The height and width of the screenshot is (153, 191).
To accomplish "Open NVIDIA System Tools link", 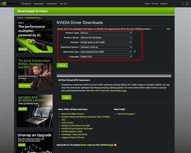I will click(72, 132).
